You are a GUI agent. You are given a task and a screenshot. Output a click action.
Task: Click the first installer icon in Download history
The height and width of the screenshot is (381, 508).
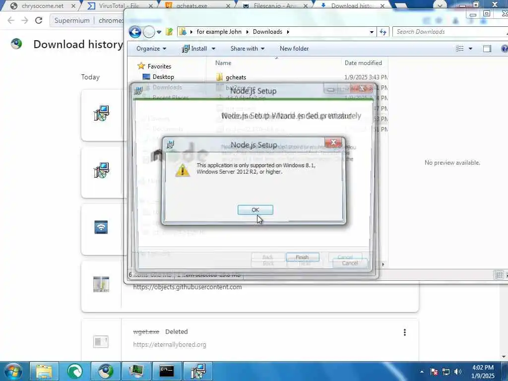(x=101, y=113)
